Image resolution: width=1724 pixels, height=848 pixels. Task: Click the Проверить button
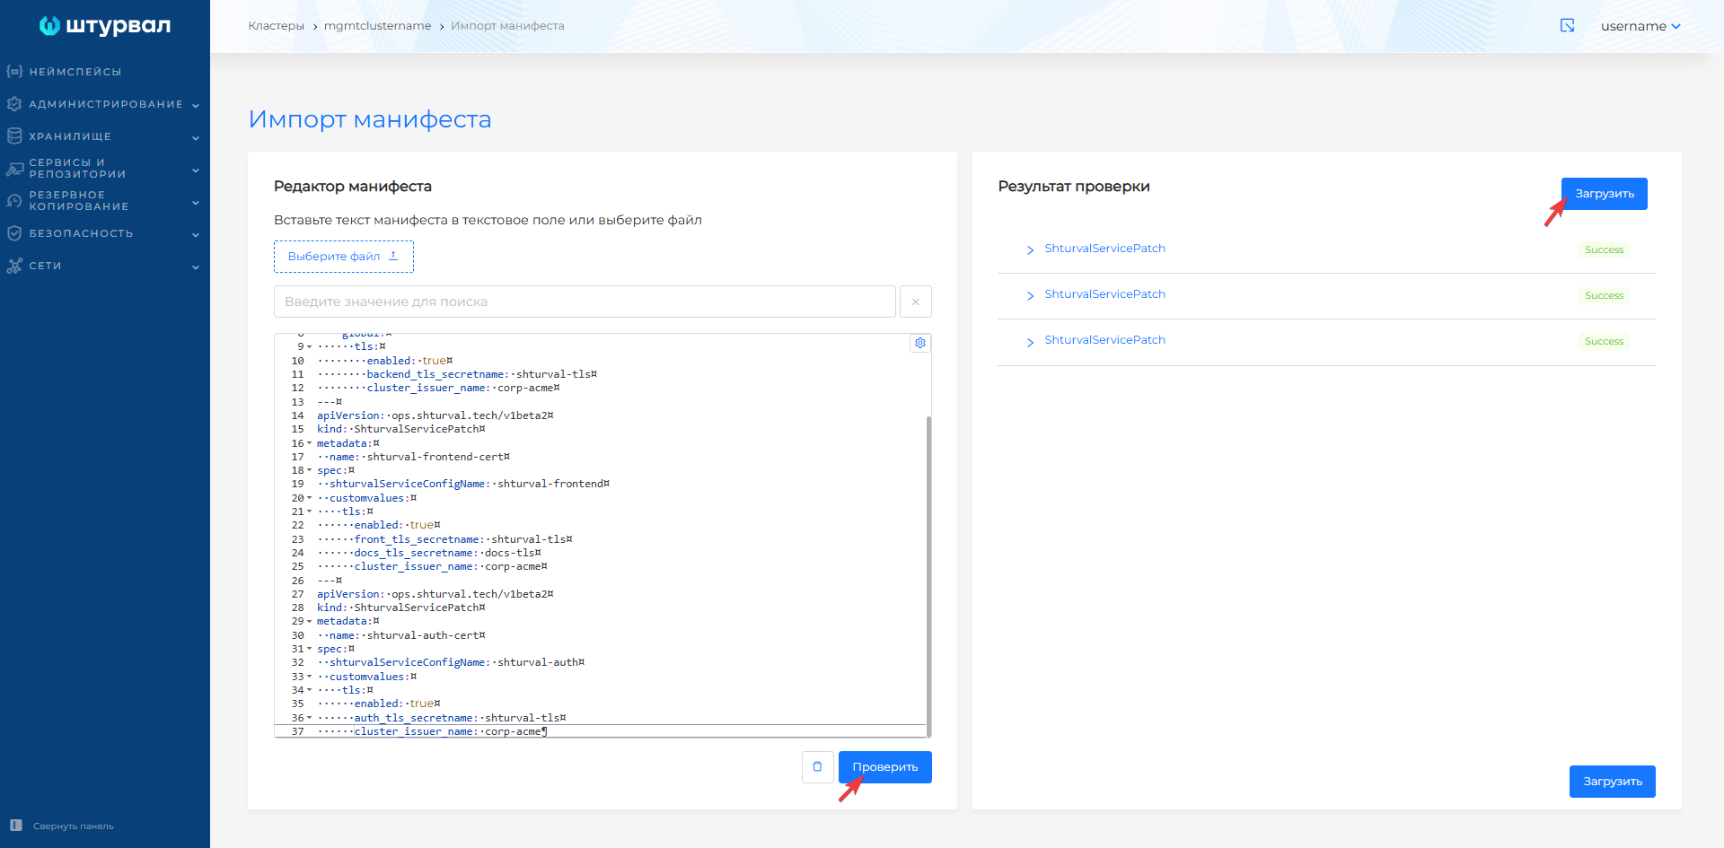[885, 767]
